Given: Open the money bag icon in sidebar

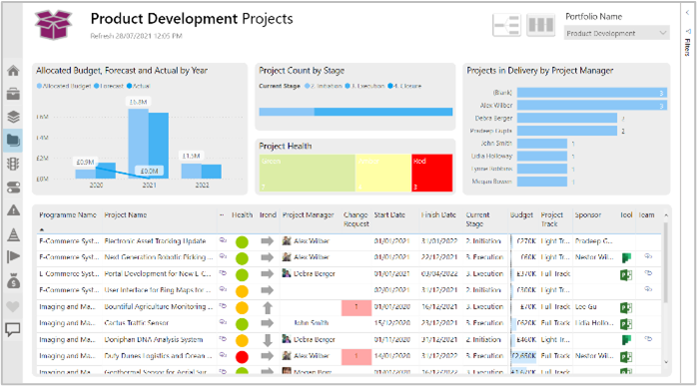Looking at the screenshot, I should click(13, 281).
